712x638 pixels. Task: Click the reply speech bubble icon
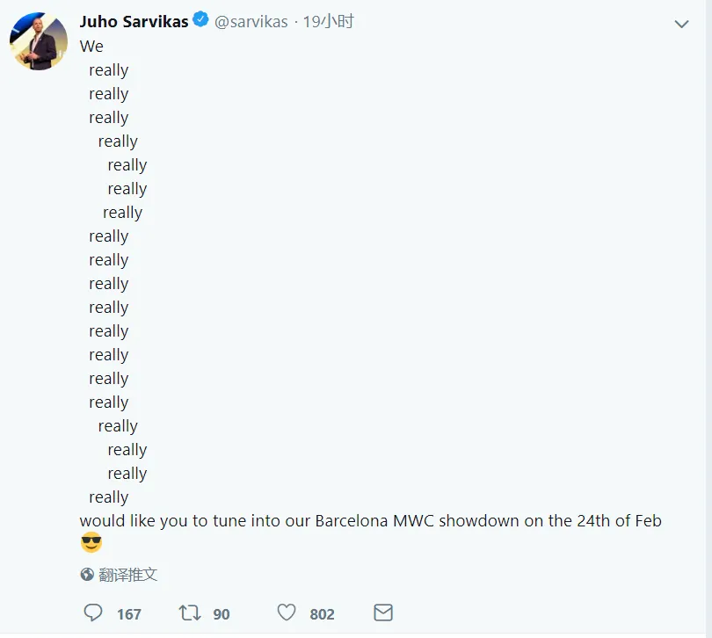(93, 613)
